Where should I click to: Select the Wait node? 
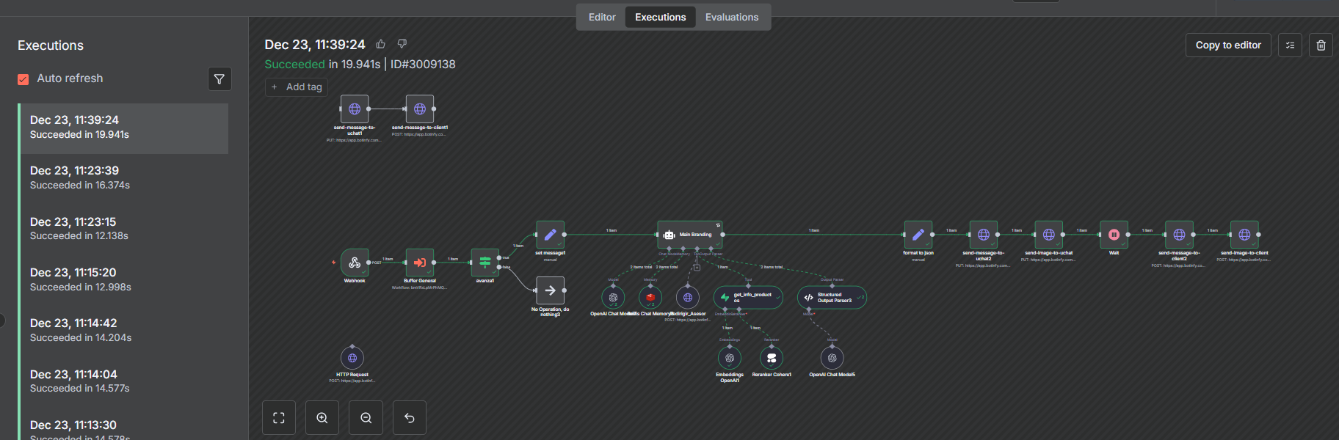[x=1114, y=235]
